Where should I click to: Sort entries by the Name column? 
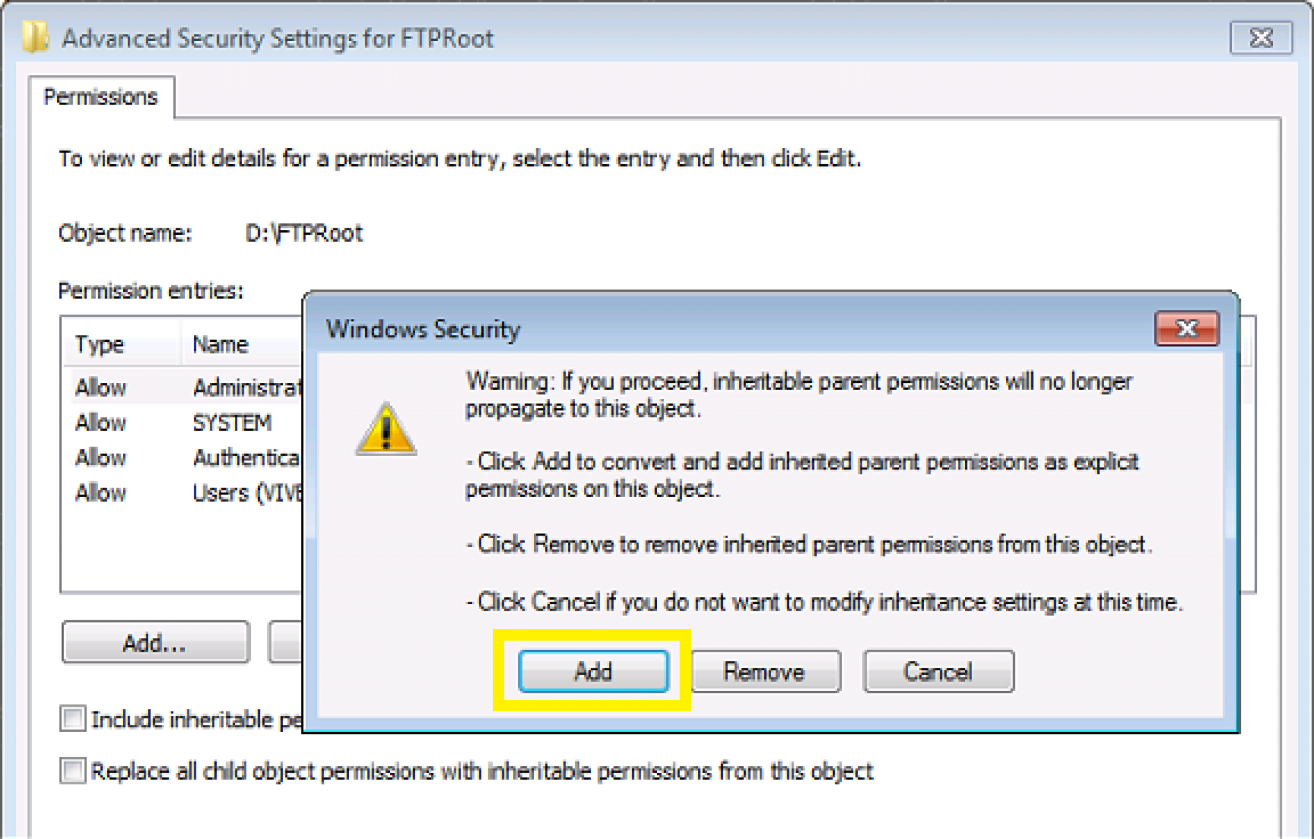click(220, 344)
